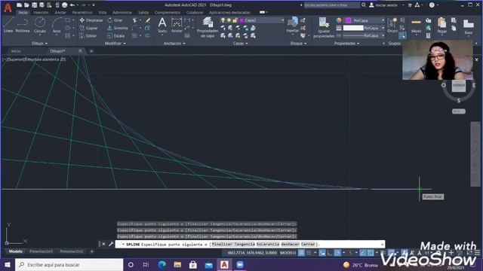
Task: Click the Estirar (stretch) tool
Action: click(x=88, y=35)
